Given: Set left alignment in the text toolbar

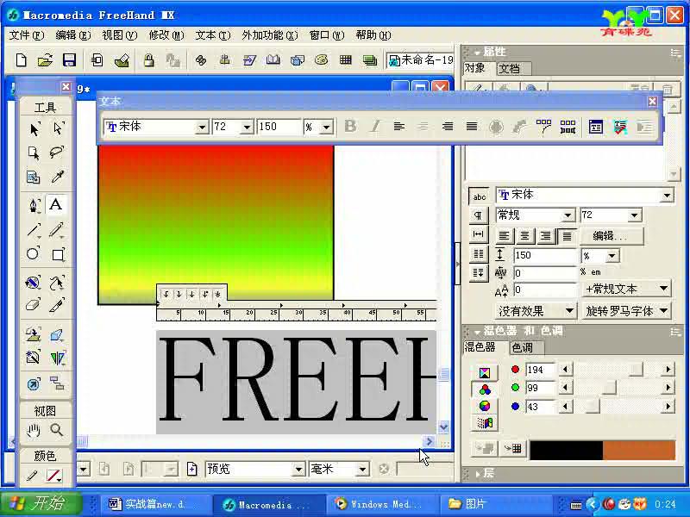Looking at the screenshot, I should (399, 127).
